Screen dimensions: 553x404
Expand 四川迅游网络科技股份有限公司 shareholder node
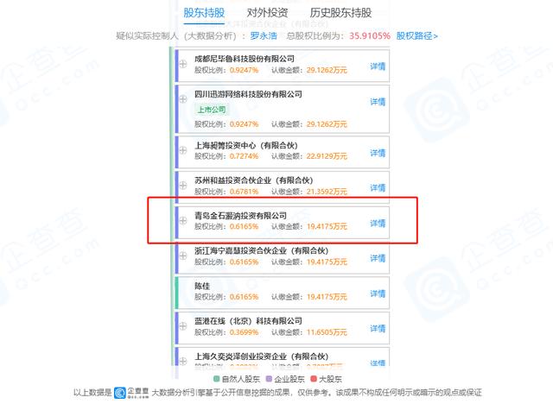(182, 98)
